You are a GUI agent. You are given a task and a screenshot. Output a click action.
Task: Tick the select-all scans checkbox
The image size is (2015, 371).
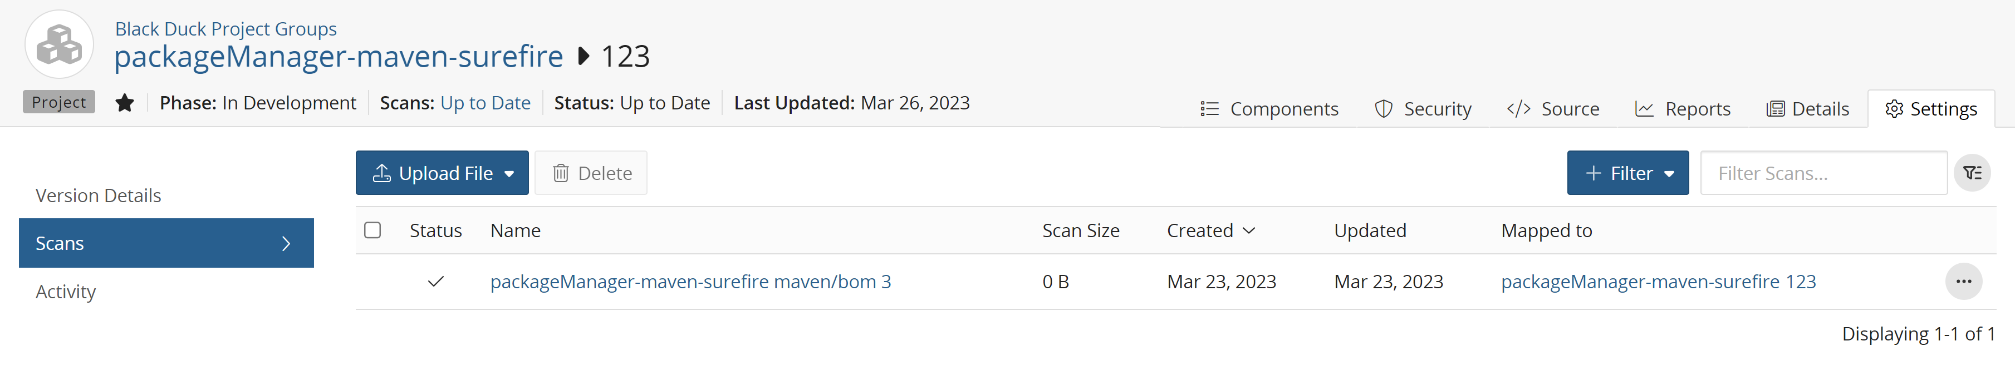372,230
